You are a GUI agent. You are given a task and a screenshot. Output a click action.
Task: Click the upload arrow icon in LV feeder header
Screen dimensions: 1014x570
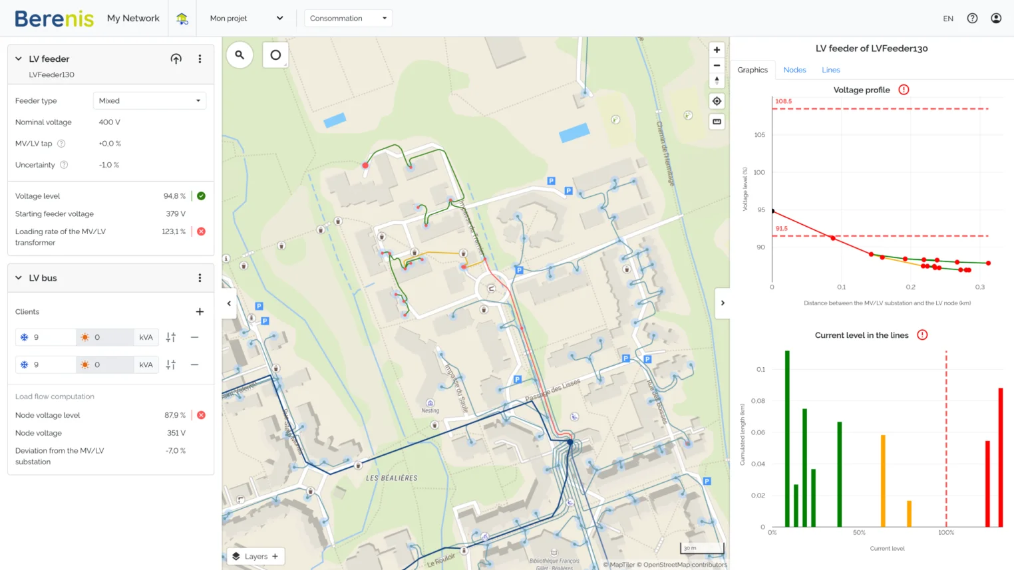pyautogui.click(x=176, y=59)
